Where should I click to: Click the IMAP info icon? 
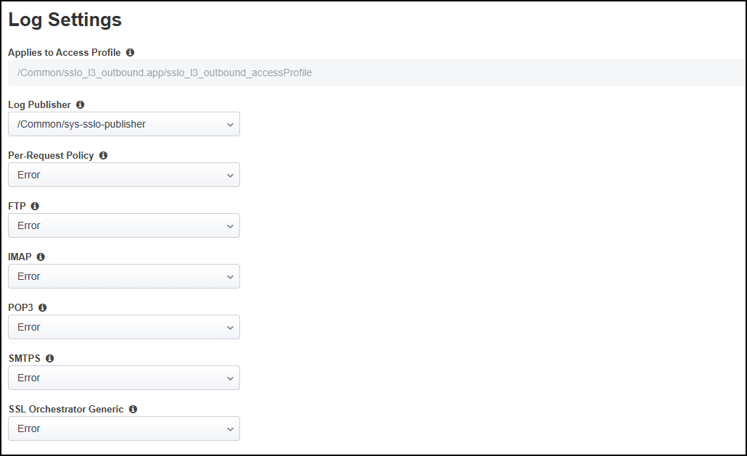(41, 257)
